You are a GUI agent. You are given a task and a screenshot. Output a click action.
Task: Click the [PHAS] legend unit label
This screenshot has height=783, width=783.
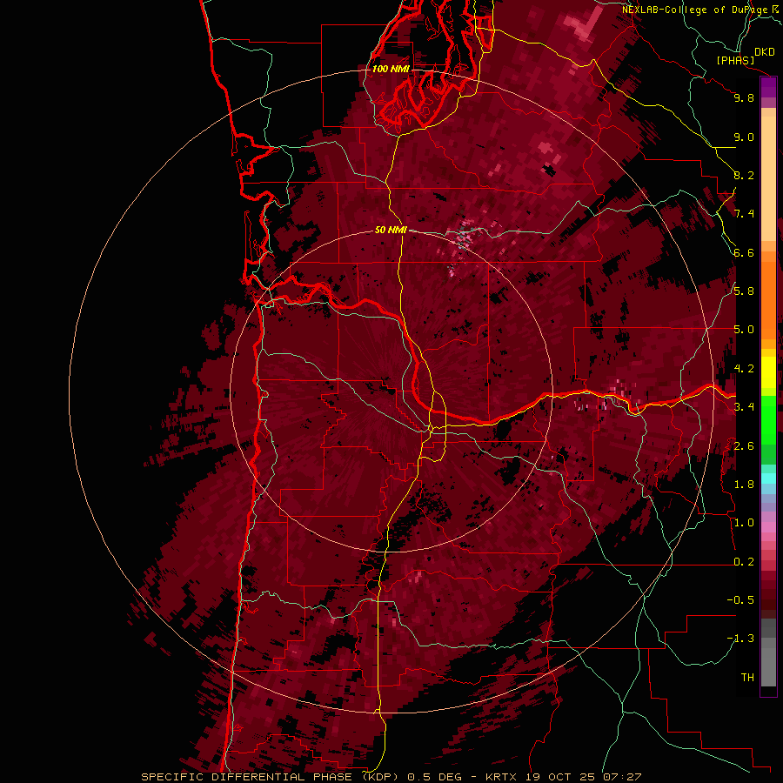coord(735,60)
